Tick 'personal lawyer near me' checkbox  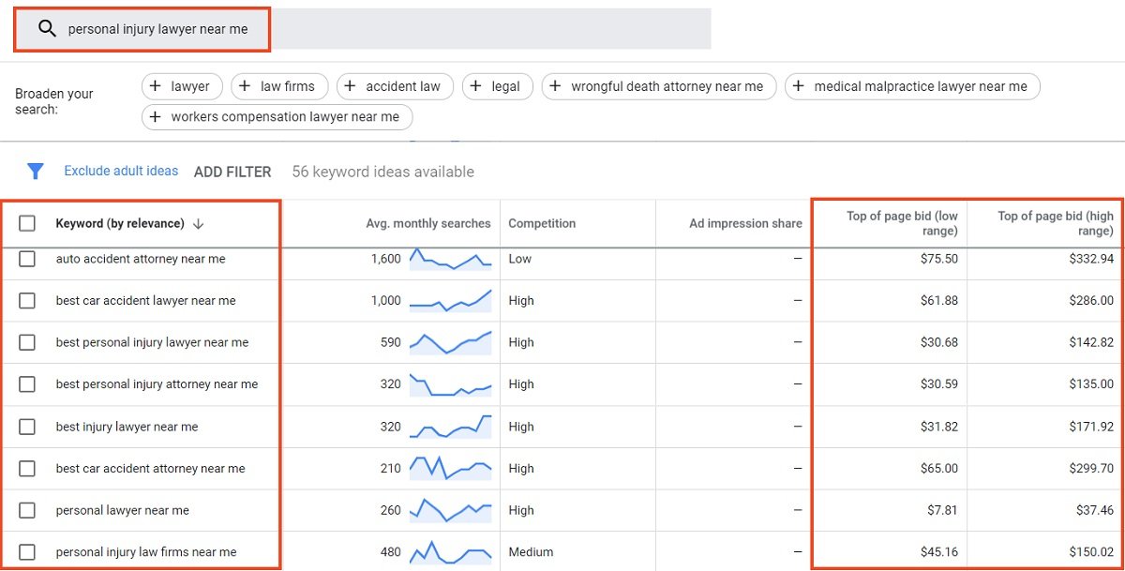pyautogui.click(x=27, y=510)
